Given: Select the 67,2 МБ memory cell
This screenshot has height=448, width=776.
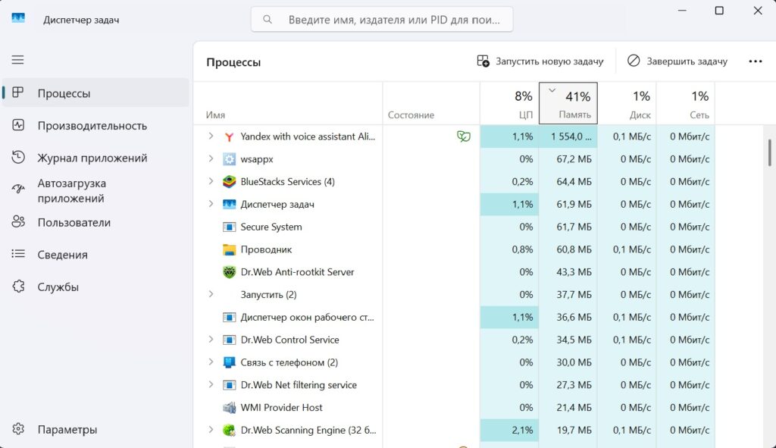Looking at the screenshot, I should tap(568, 159).
